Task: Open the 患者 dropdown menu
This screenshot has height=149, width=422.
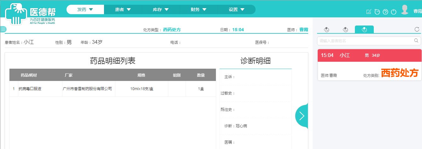Action: pyautogui.click(x=123, y=9)
